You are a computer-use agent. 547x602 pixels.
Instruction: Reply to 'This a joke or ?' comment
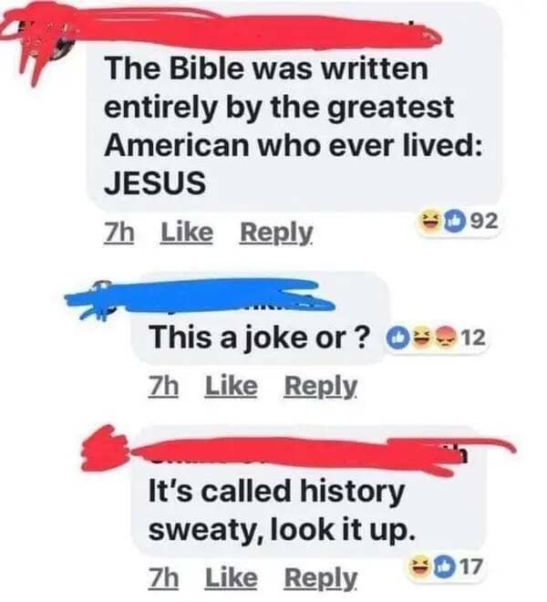[321, 387]
